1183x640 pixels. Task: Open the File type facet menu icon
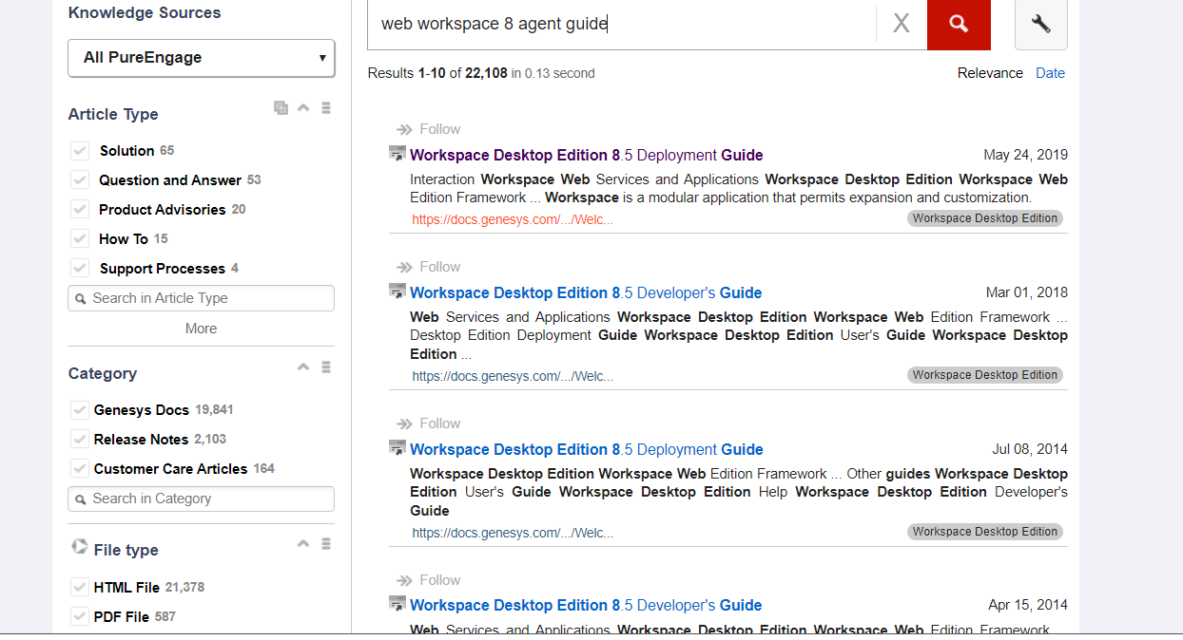[x=326, y=544]
